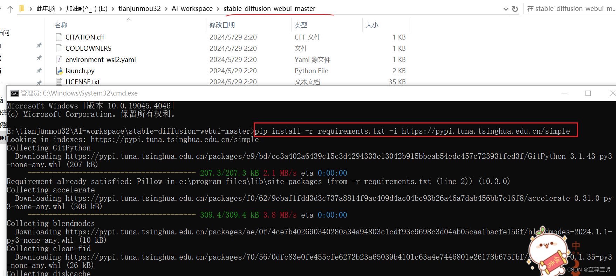
Task: Click the 'Looking in indexes' line in cmd
Action: tap(133, 140)
